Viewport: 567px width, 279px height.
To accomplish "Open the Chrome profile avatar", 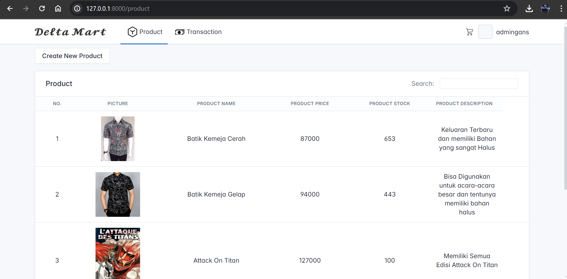I will [545, 9].
